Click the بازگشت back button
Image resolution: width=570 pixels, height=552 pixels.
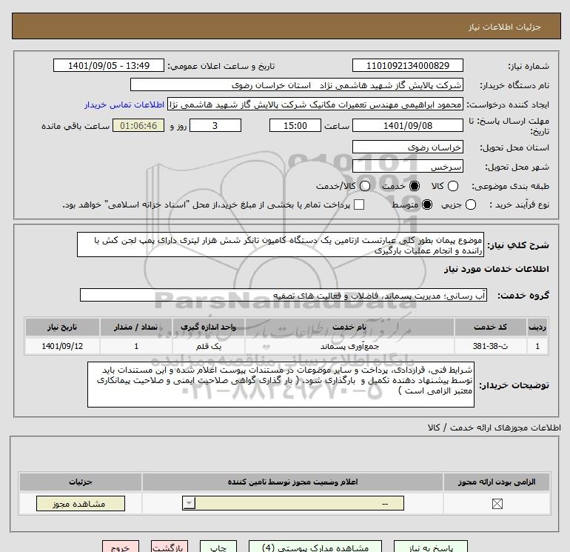click(x=170, y=547)
